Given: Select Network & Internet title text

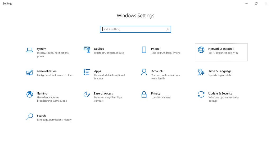Looking at the screenshot, I should pyautogui.click(x=221, y=49).
